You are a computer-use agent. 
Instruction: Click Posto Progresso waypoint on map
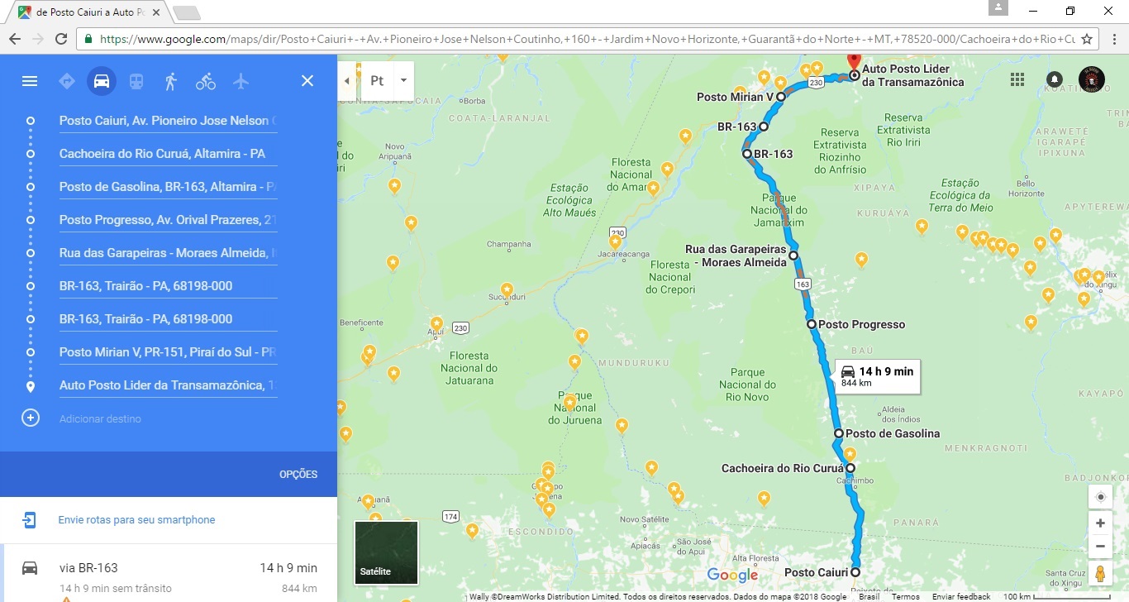pos(812,324)
